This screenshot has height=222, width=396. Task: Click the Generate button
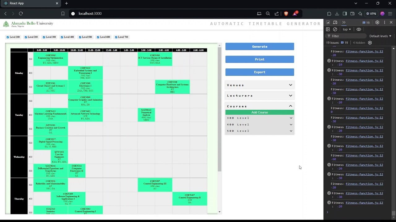(260, 47)
